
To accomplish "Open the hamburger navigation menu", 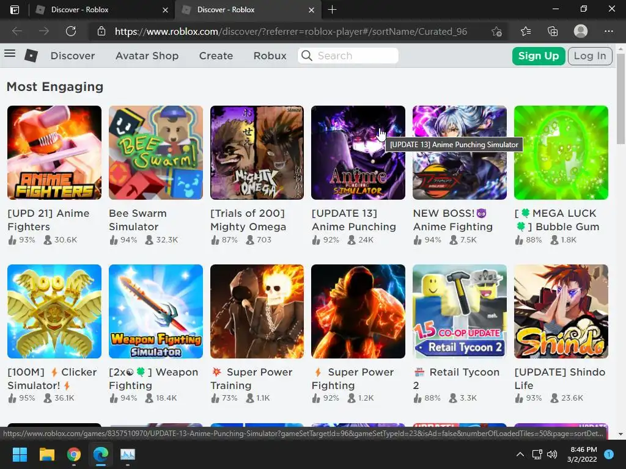I will pyautogui.click(x=10, y=54).
